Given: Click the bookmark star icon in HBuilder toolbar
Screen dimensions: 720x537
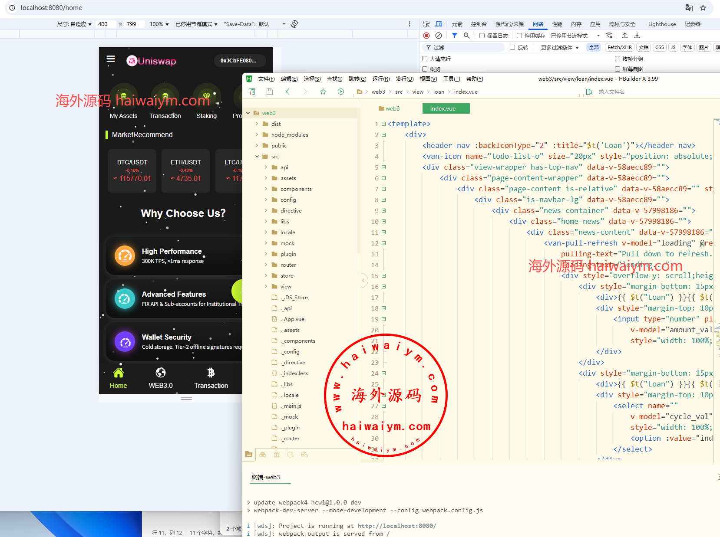Looking at the screenshot, I should tap(323, 92).
